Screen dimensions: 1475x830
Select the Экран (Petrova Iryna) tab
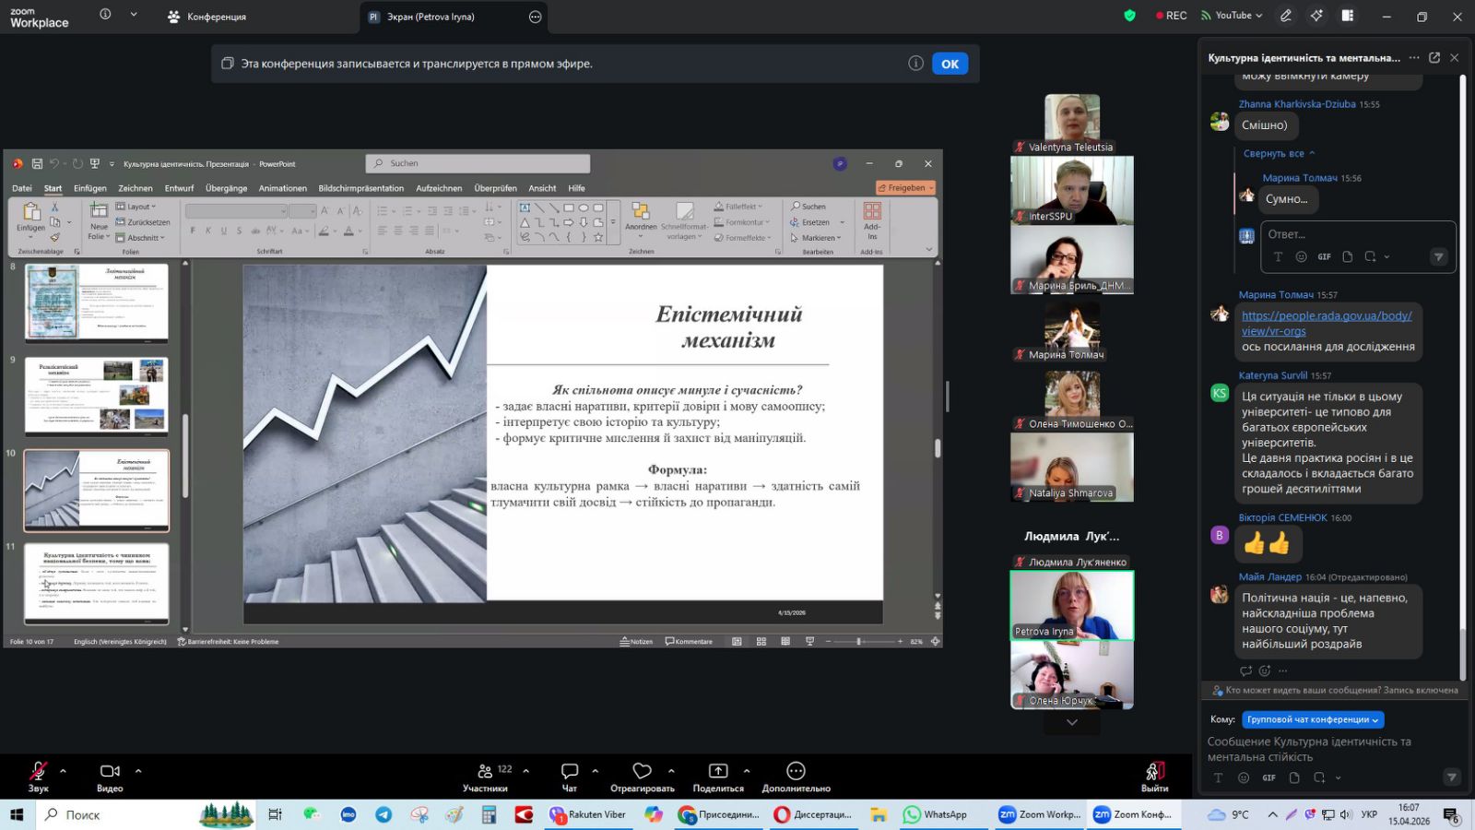click(x=431, y=17)
